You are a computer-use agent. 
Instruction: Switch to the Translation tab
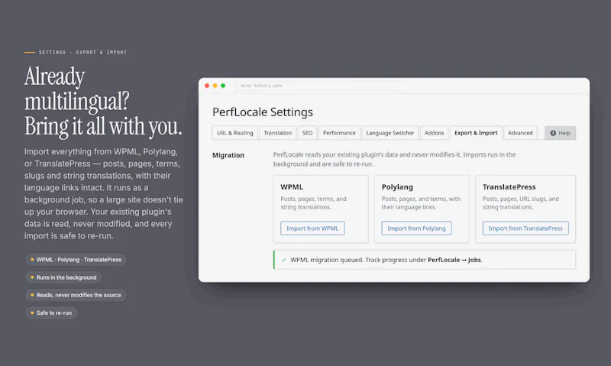[278, 133]
